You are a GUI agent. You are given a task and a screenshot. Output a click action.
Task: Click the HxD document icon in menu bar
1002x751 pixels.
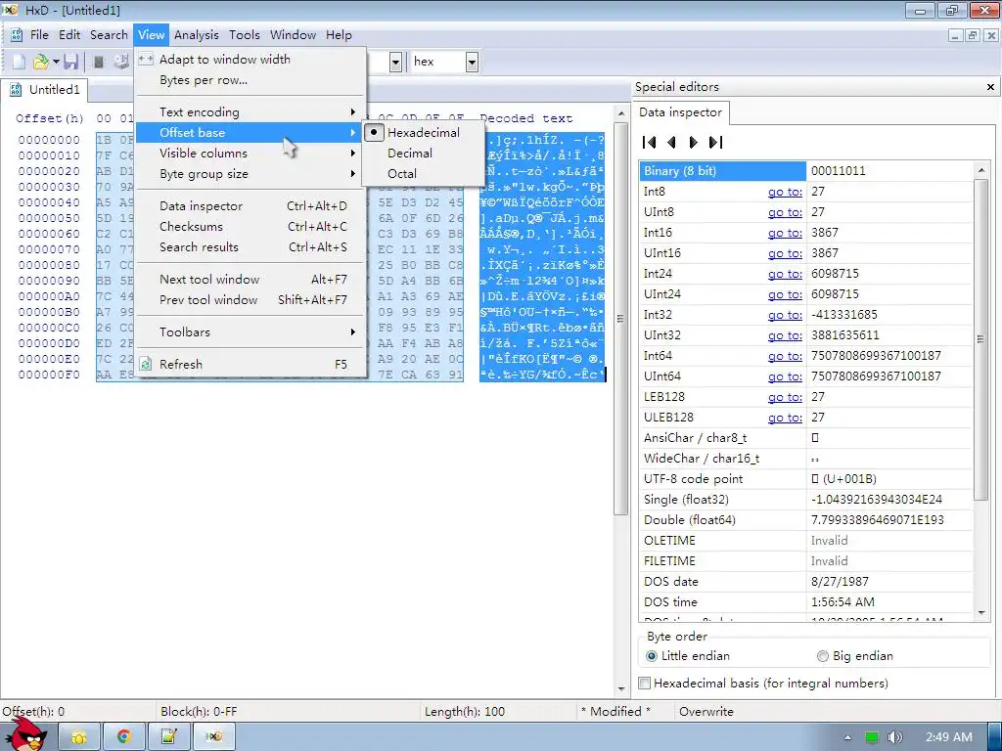[17, 35]
